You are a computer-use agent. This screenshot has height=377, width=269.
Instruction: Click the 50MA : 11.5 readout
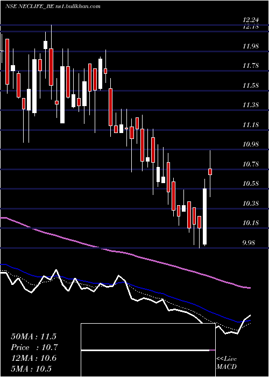tap(34, 337)
